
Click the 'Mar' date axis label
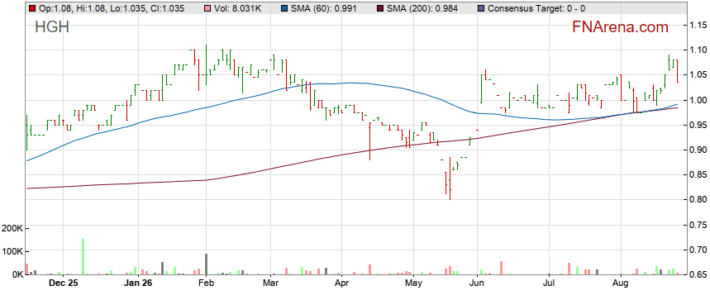tap(271, 283)
